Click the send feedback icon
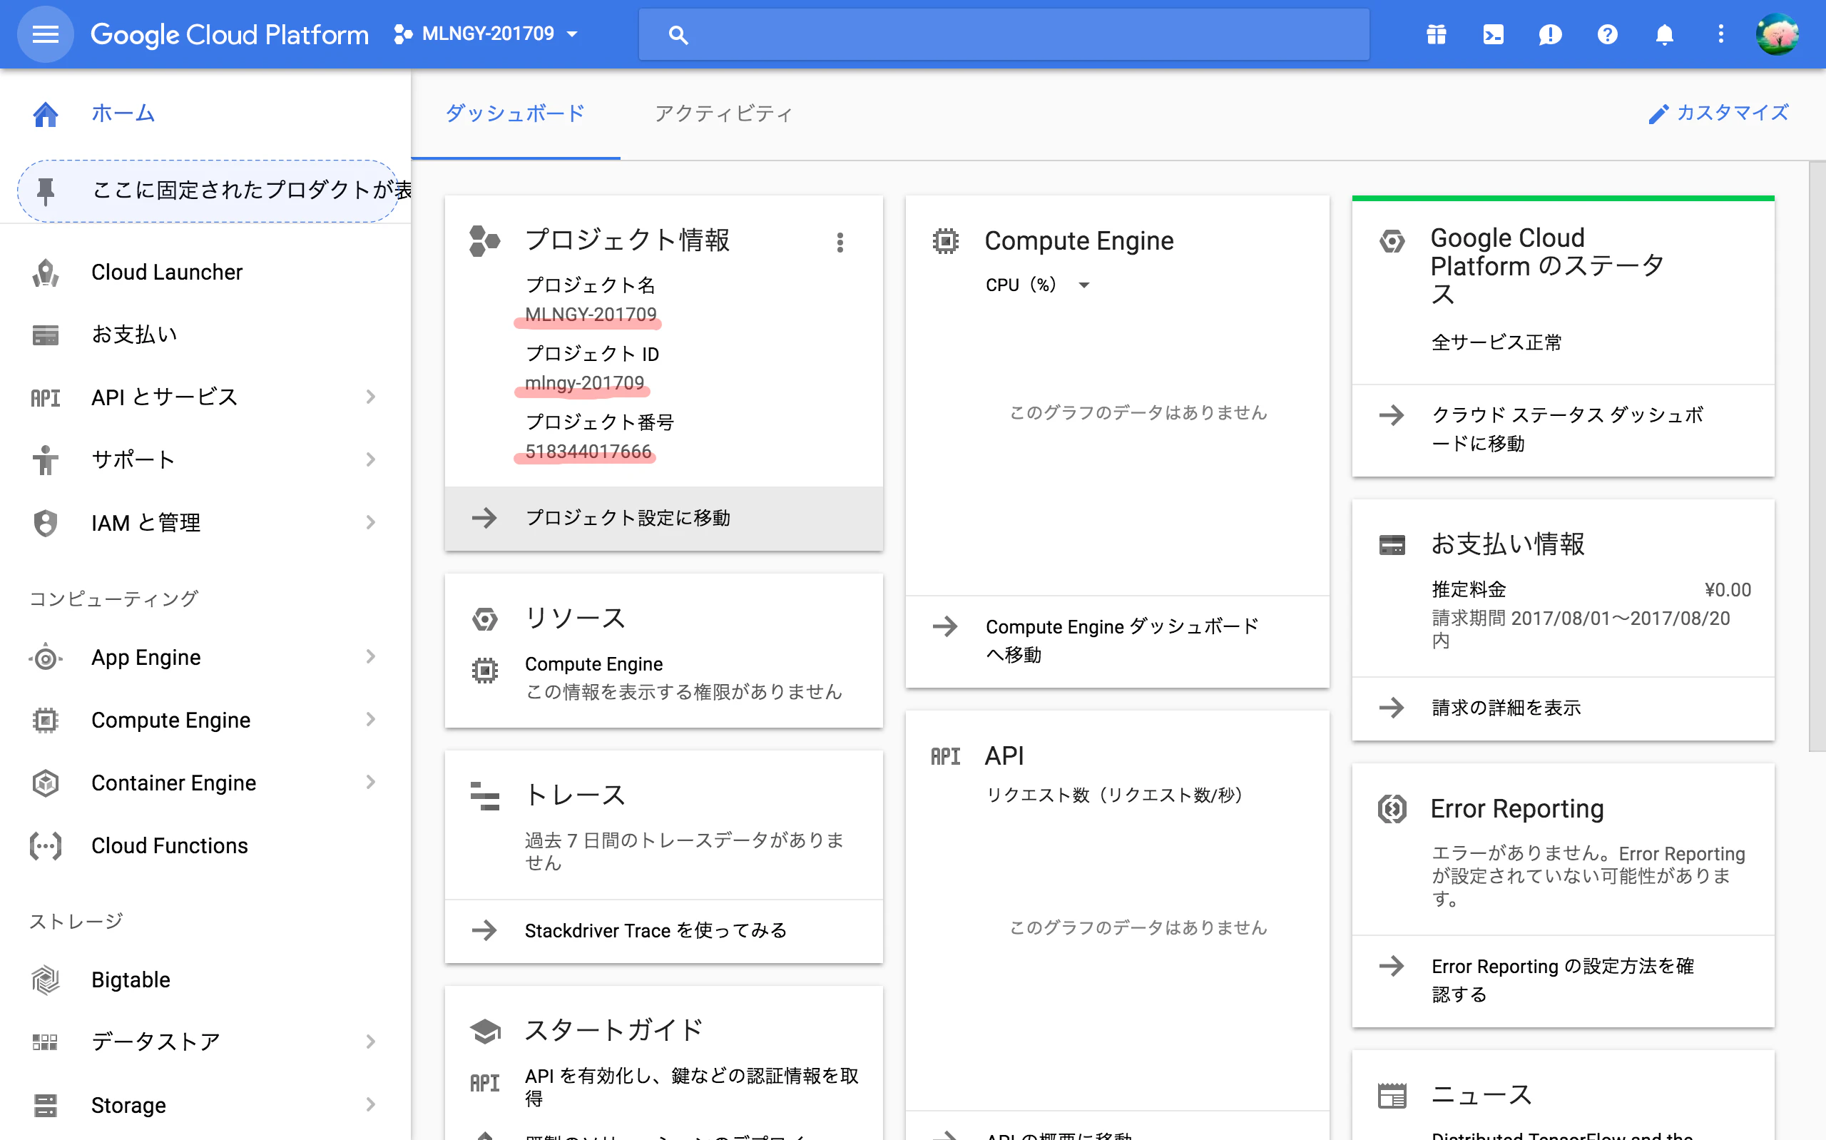 [1550, 34]
